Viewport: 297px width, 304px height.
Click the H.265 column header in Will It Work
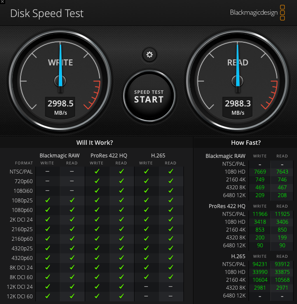(158, 156)
